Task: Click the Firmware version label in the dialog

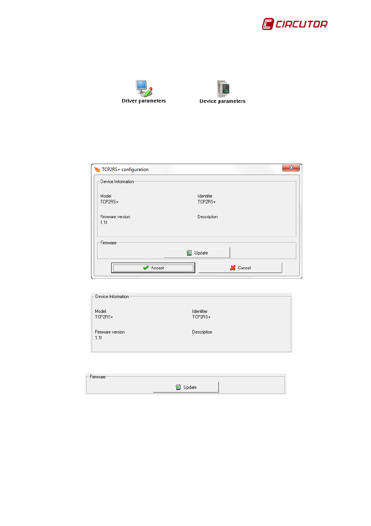Action: 115,217
